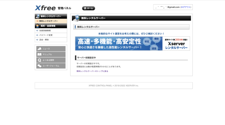The height and width of the screenshot is (125, 225).
Task: Click the ニュース megaphone button
Action: click(x=51, y=49)
